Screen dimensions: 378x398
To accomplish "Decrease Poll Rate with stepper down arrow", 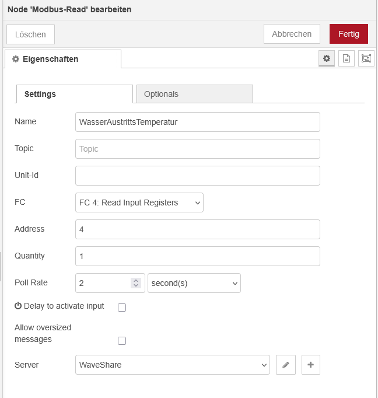I will 136,286.
